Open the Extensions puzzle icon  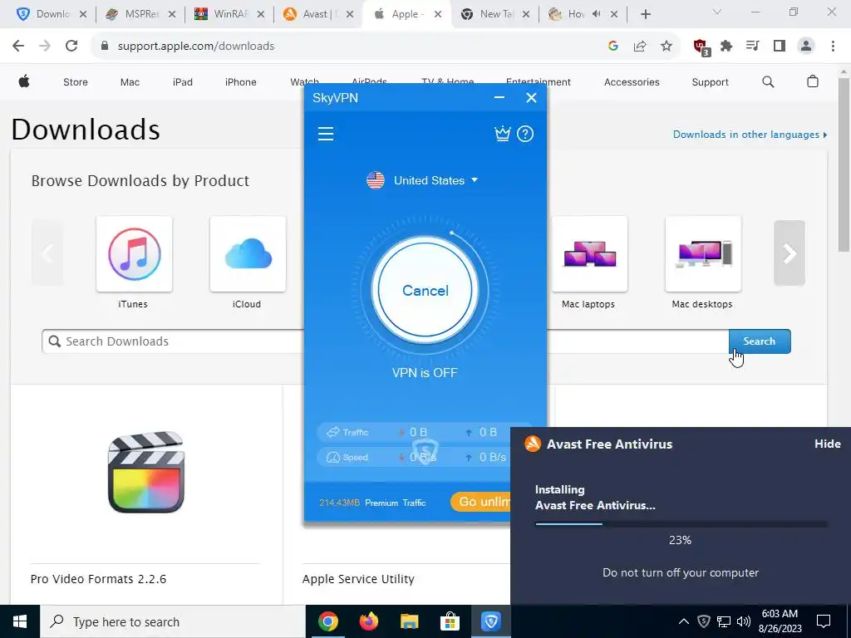click(726, 47)
